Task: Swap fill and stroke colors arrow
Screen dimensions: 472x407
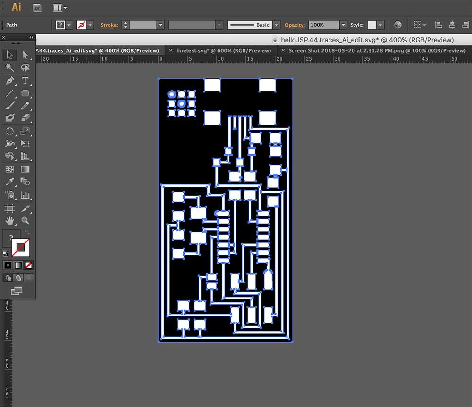Action: 27,232
